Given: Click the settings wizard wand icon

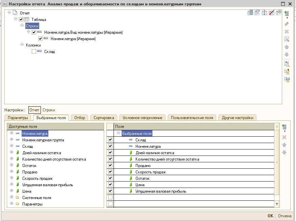Looking at the screenshot, I should [287, 39].
